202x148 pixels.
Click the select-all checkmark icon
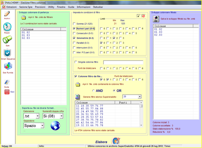point(138,16)
